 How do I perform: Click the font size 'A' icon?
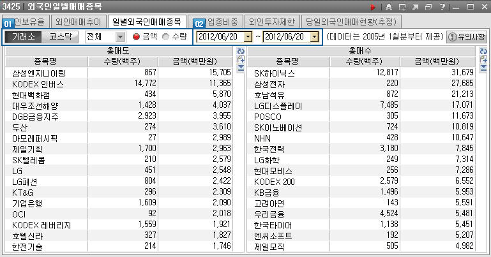click(389, 7)
